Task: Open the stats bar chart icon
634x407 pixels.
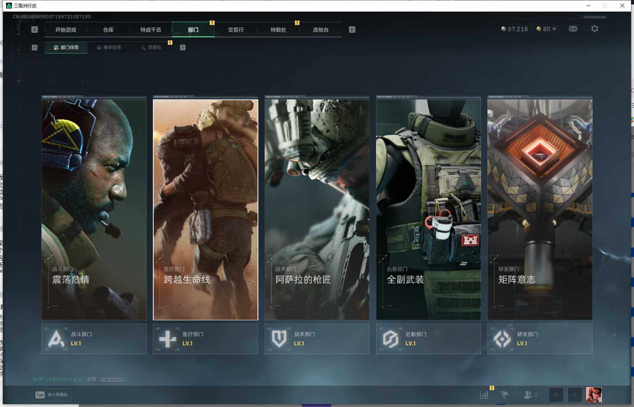Action: (x=484, y=395)
